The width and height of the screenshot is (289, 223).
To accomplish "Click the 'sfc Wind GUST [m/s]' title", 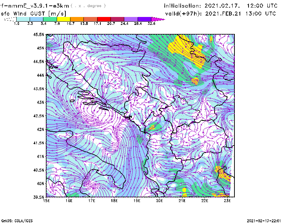I will click(x=33, y=14).
